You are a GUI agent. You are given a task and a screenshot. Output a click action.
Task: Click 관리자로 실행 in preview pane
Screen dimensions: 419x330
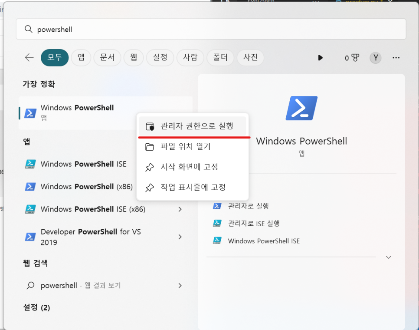(x=248, y=206)
